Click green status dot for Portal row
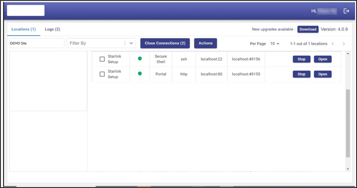The image size is (357, 188). click(x=140, y=74)
